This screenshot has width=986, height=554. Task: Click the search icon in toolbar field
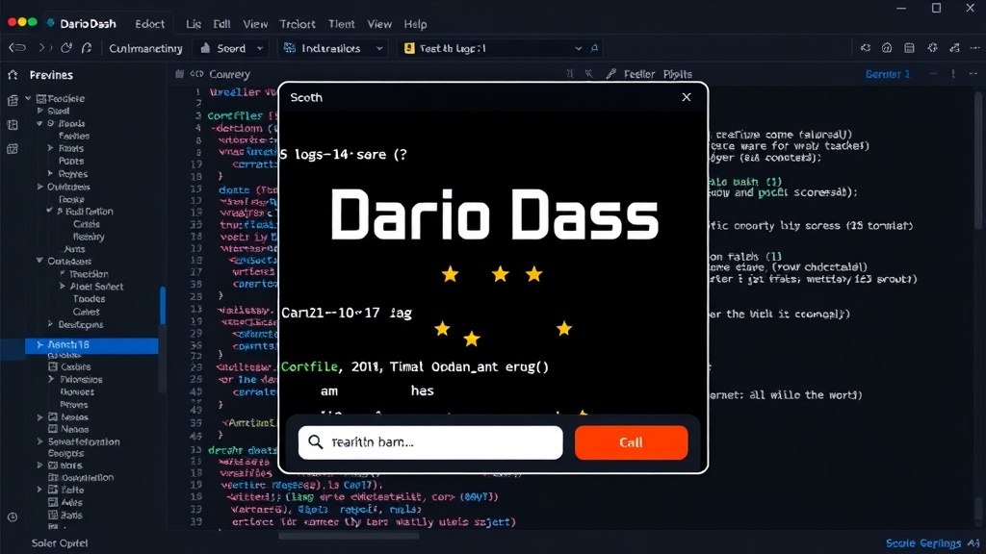(594, 48)
